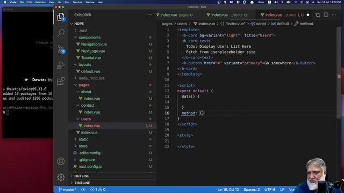Viewport: 344px width, 193px height.
Task: Open the File menu
Action: coord(21,2)
